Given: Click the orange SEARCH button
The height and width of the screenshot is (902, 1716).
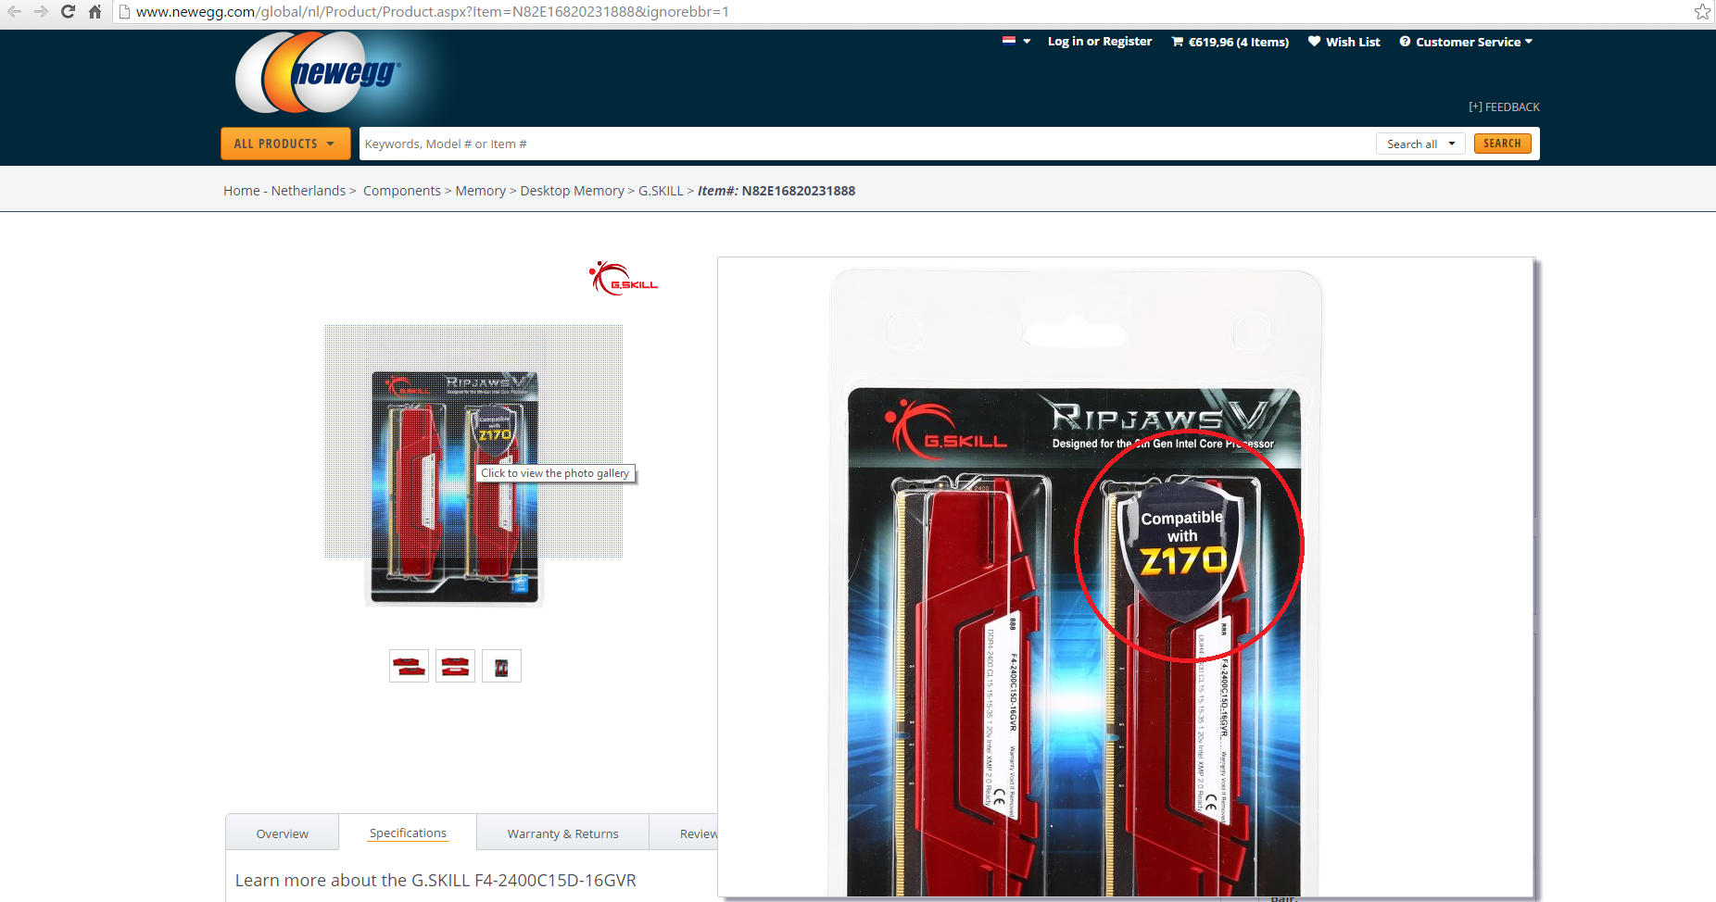Looking at the screenshot, I should click(1502, 144).
